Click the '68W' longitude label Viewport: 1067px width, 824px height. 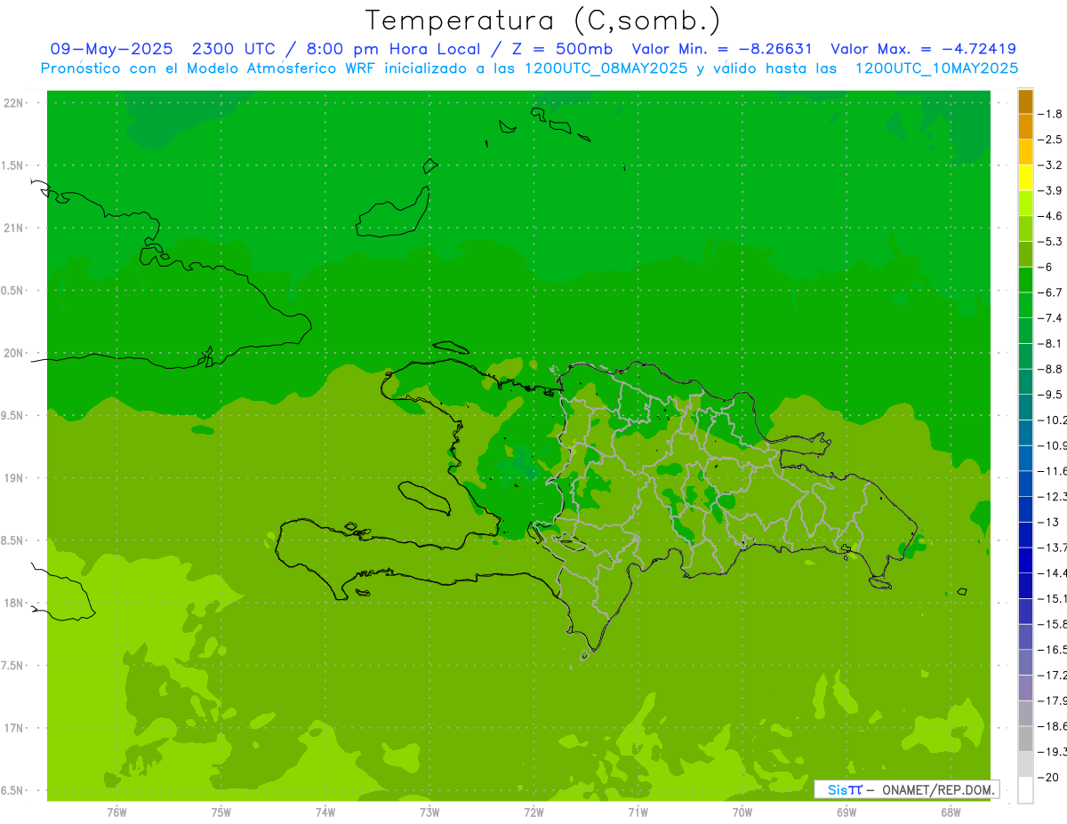(x=951, y=812)
